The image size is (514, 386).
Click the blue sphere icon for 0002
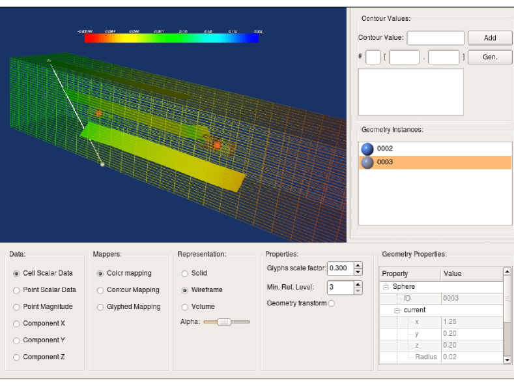pos(367,149)
